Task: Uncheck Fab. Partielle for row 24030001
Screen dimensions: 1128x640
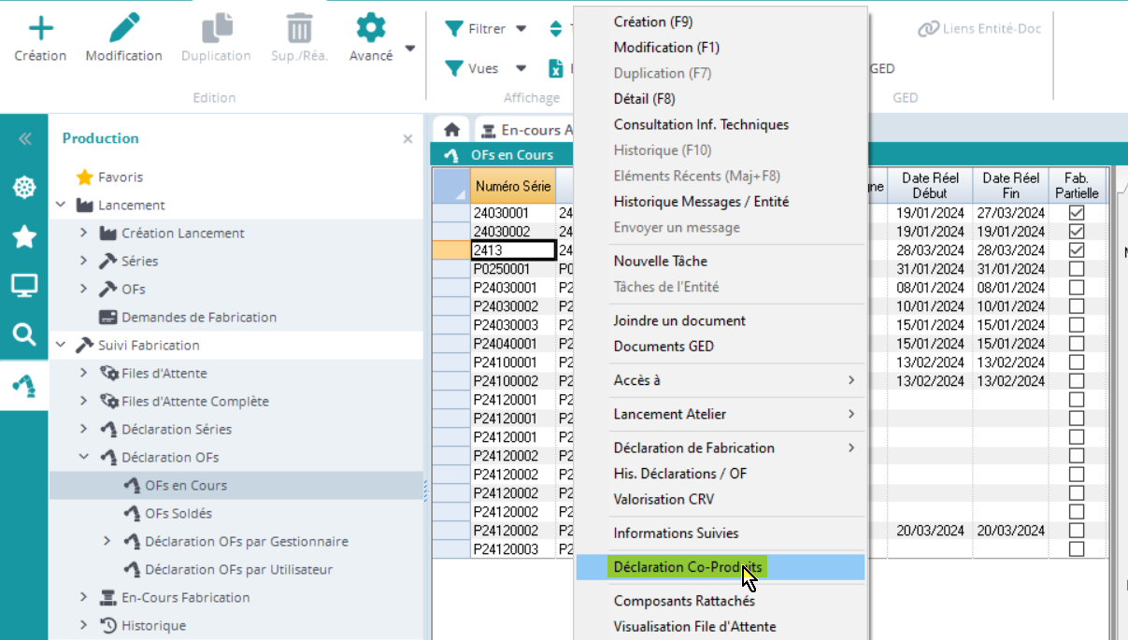Action: (1076, 213)
